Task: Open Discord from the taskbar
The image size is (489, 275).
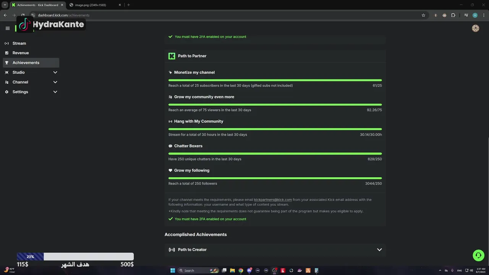Action: (249, 270)
